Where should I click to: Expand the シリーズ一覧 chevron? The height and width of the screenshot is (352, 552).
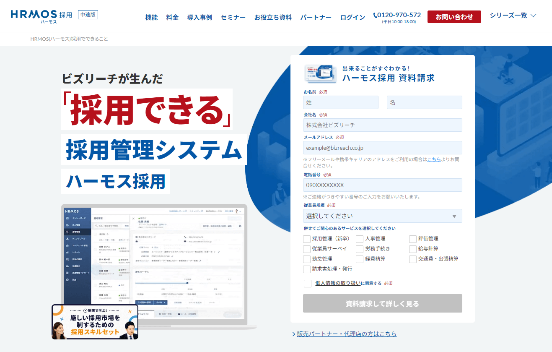pyautogui.click(x=533, y=16)
